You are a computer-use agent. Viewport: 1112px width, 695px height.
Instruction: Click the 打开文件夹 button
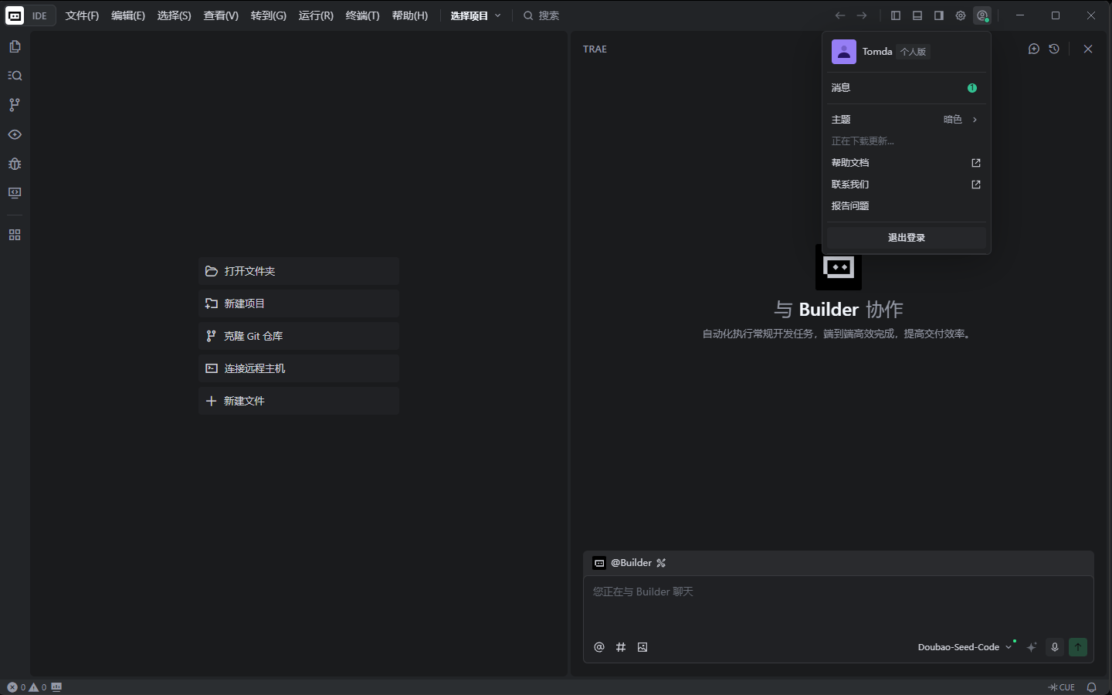click(x=299, y=271)
